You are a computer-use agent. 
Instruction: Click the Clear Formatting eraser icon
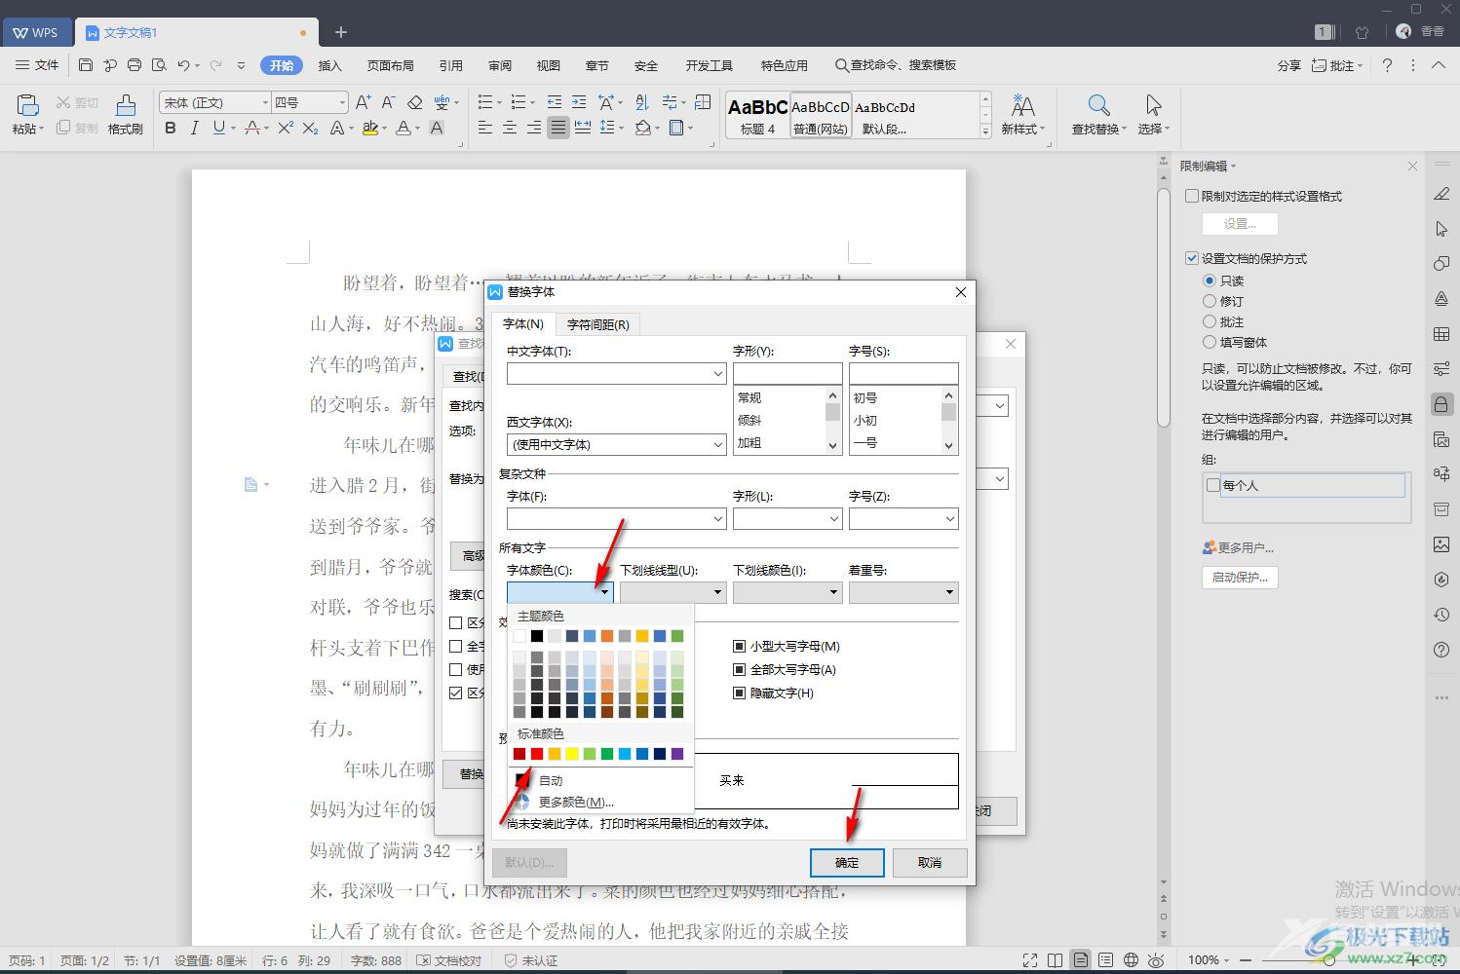(414, 102)
